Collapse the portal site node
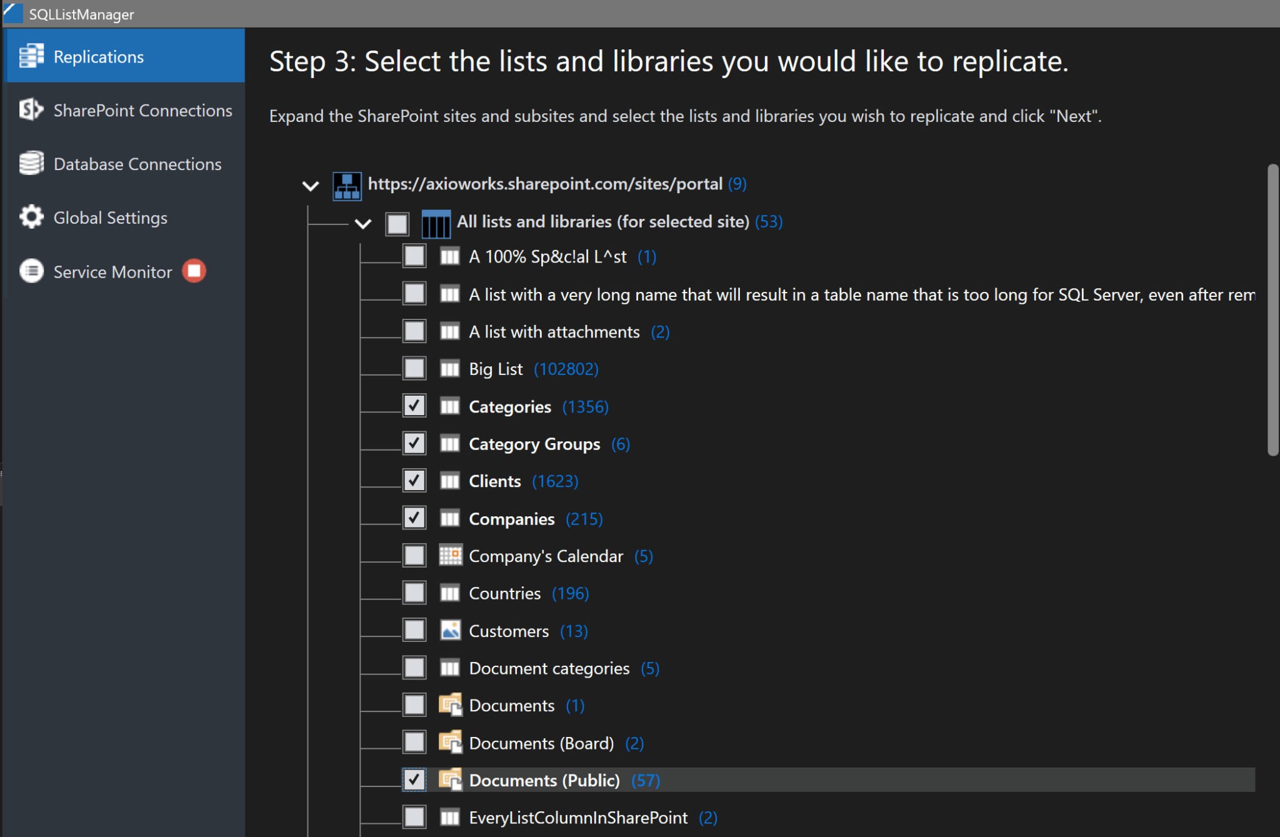 (x=311, y=184)
